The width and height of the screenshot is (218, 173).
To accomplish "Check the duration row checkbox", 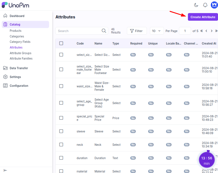I will click(61, 158).
